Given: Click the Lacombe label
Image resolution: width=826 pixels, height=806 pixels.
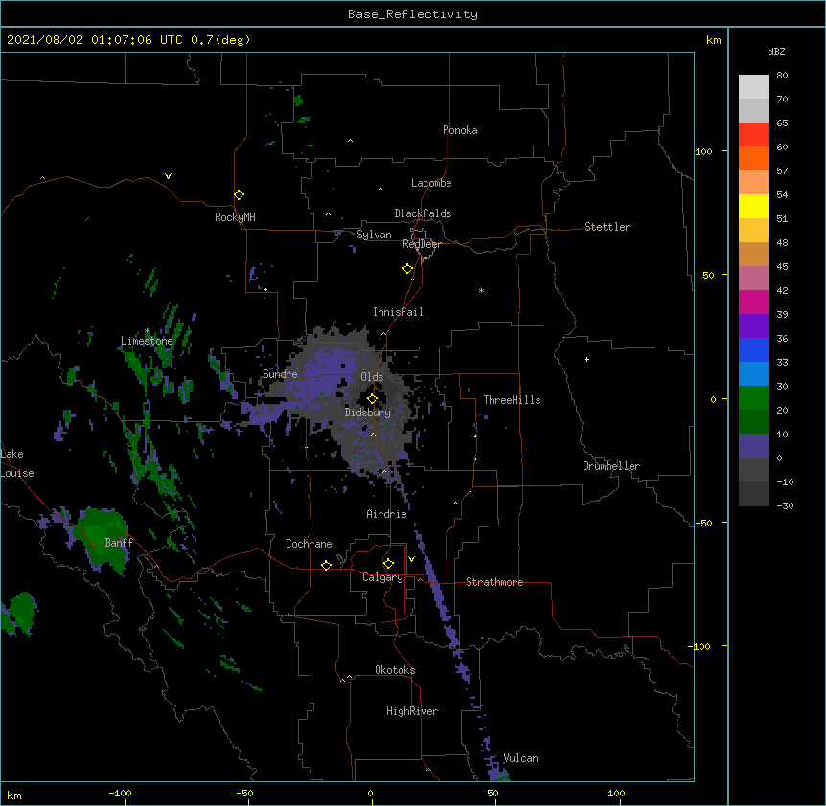Looking at the screenshot, I should [x=431, y=183].
